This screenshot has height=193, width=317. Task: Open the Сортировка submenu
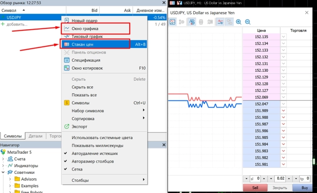point(105,118)
